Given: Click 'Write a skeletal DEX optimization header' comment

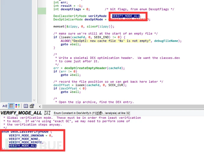Looking at the screenshot, I should (x=96, y=58).
